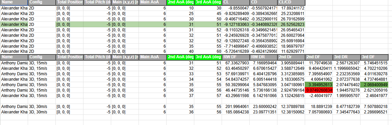Image resolution: width=392 pixels, height=125 pixels.
Task: Click CD cell -0.4924129068
Action: click(263, 51)
